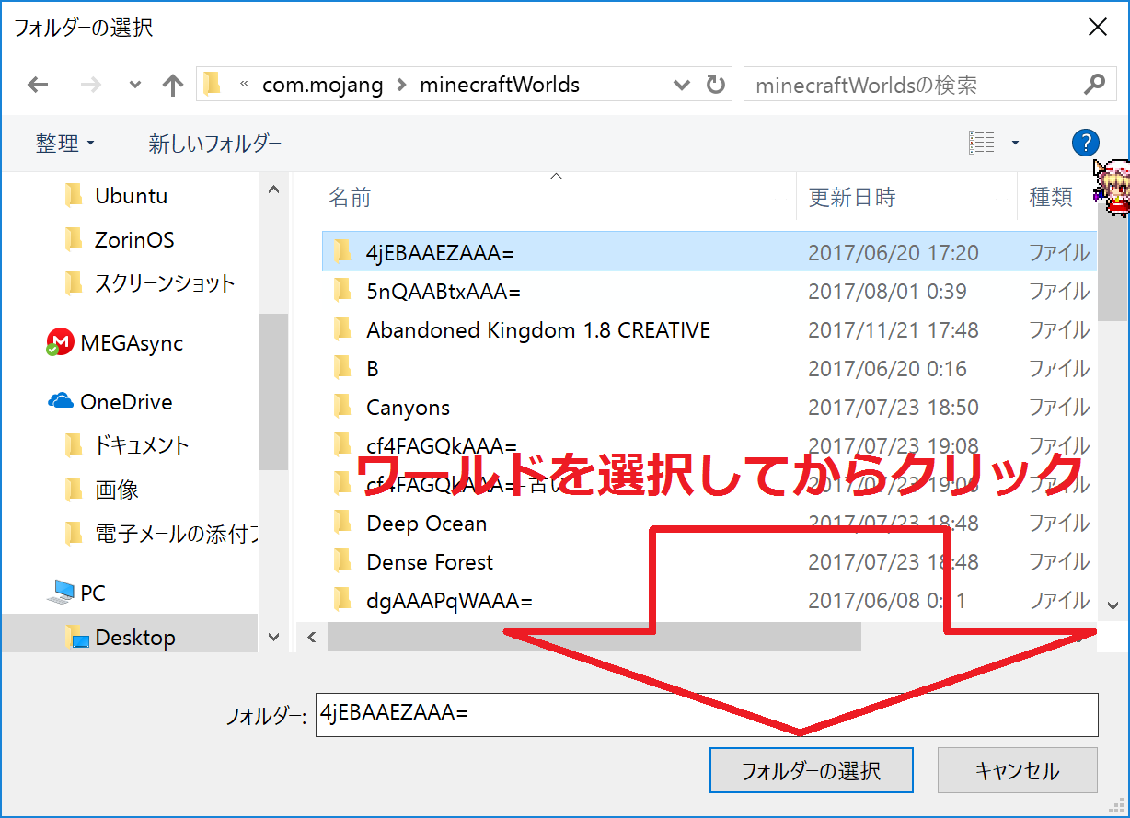This screenshot has width=1130, height=818.
Task: Click the Deep Ocean folder icon
Action: [x=342, y=523]
